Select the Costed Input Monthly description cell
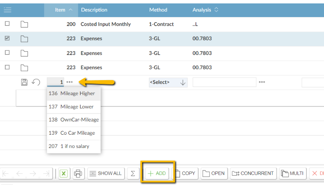This screenshot has width=324, height=185. (106, 24)
